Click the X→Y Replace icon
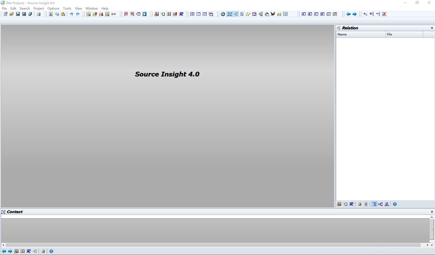This screenshot has width=435, height=255. point(114,14)
